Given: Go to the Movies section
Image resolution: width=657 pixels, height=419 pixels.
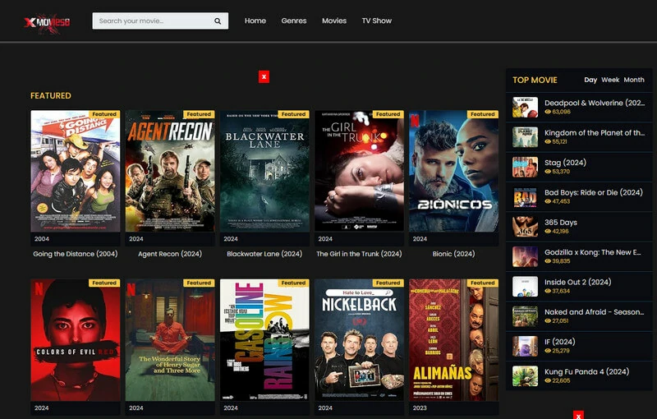Looking at the screenshot, I should pyautogui.click(x=334, y=21).
